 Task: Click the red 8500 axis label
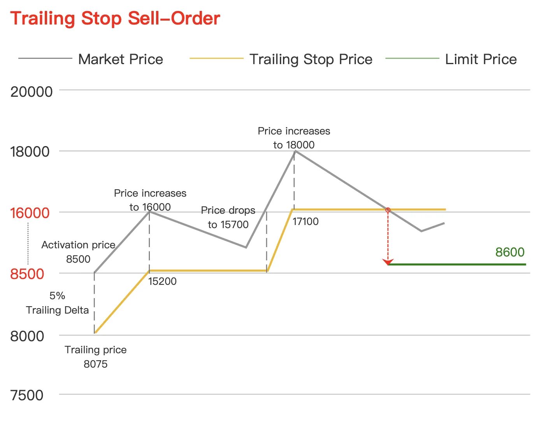tap(27, 274)
